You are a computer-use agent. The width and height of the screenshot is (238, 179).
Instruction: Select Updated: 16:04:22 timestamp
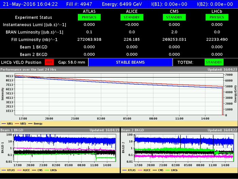(x=222, y=130)
